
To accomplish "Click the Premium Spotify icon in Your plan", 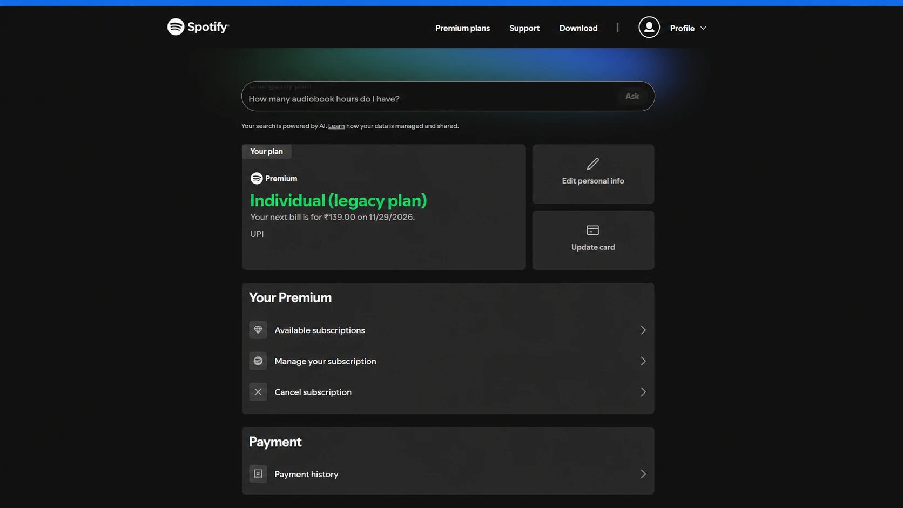I will 257,178.
